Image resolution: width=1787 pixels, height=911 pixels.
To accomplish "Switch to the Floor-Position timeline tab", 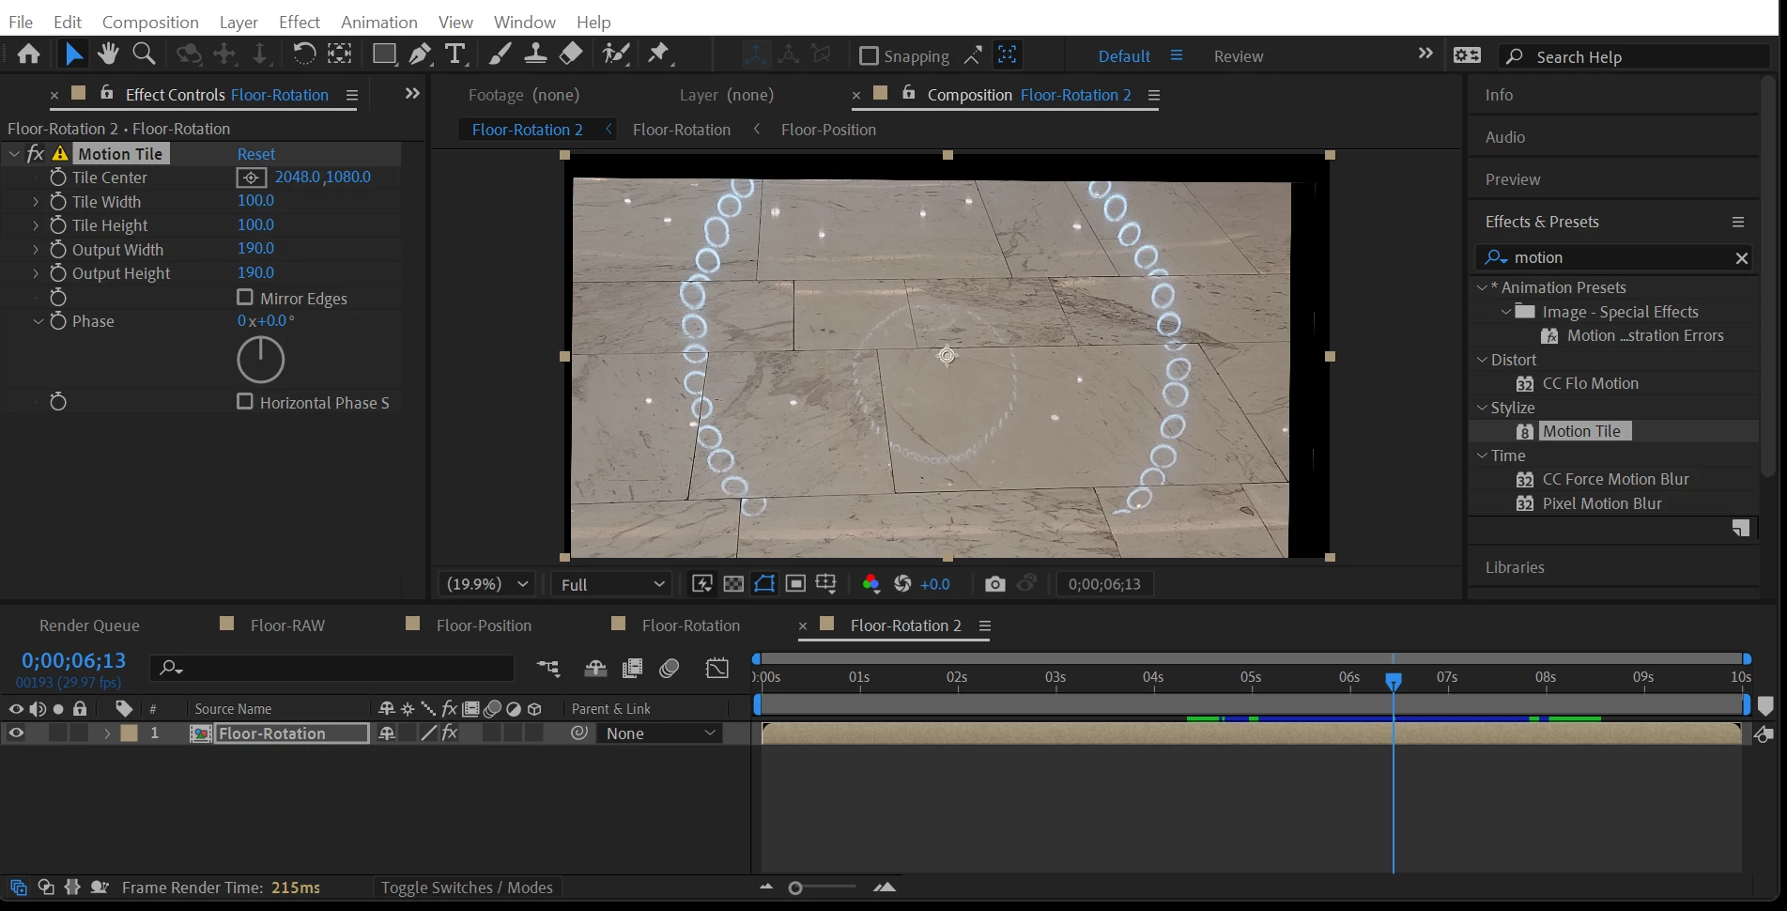I will 483,625.
